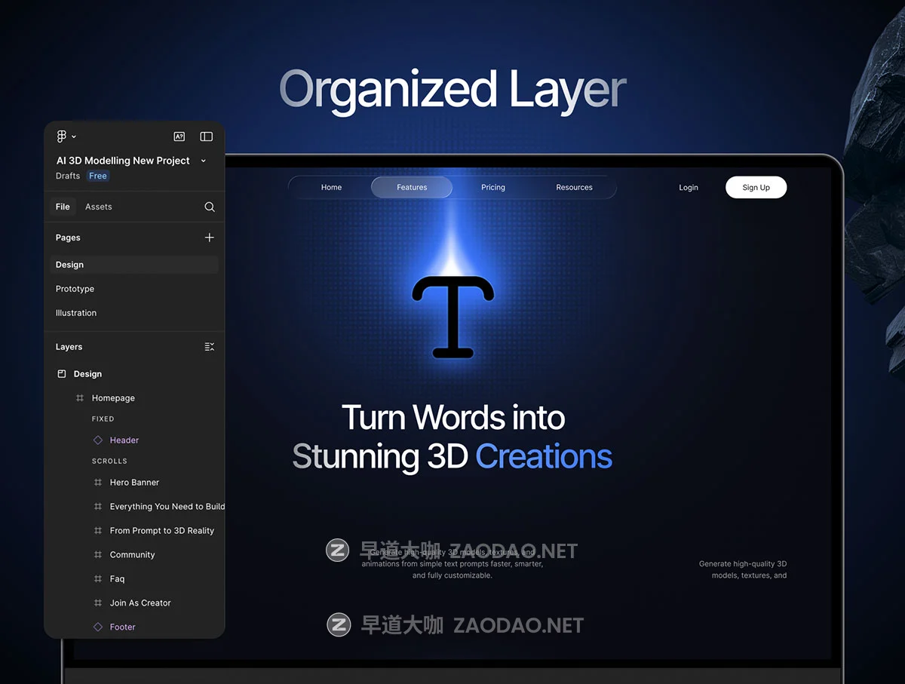Expand the project name dropdown chevron
905x684 pixels.
point(204,161)
